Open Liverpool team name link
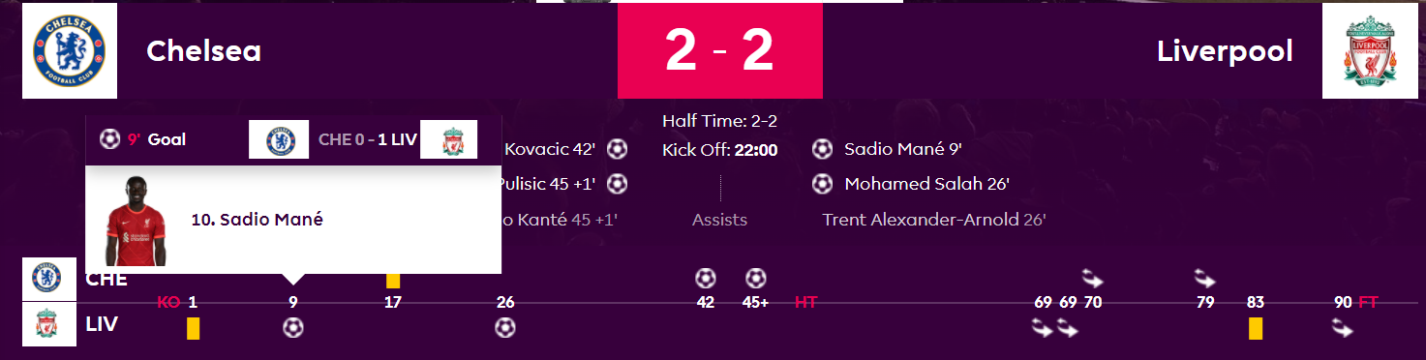The height and width of the screenshot is (360, 1426). pos(1225,51)
